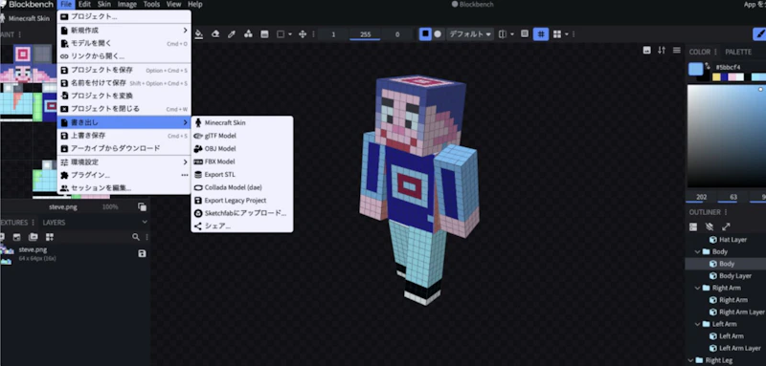Open the viewport hamburger menu
The width and height of the screenshot is (766, 366).
point(677,51)
